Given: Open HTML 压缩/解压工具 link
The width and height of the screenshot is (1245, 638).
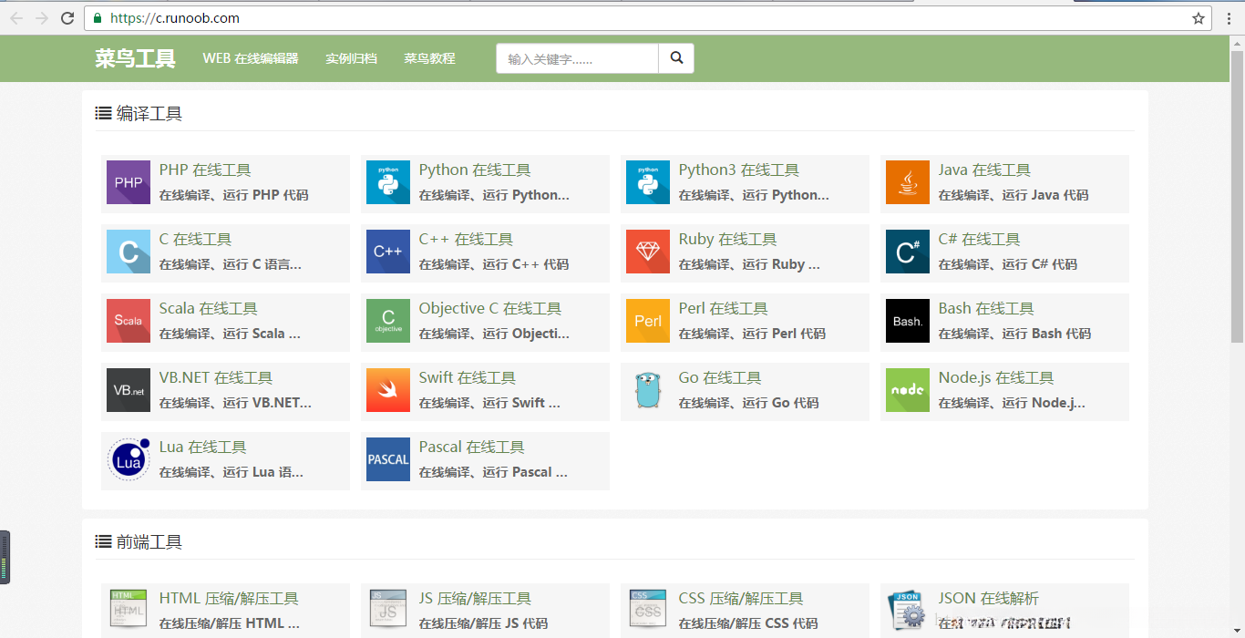Looking at the screenshot, I should (229, 598).
